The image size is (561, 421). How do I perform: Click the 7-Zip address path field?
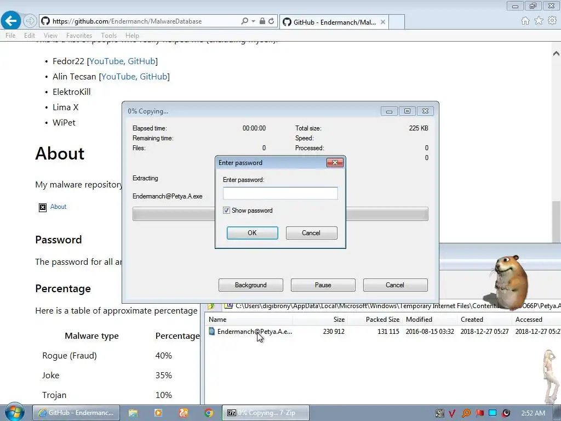coord(392,306)
